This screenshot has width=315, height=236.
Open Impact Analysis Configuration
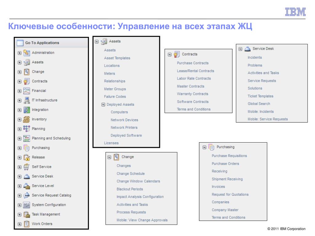tap(140, 197)
